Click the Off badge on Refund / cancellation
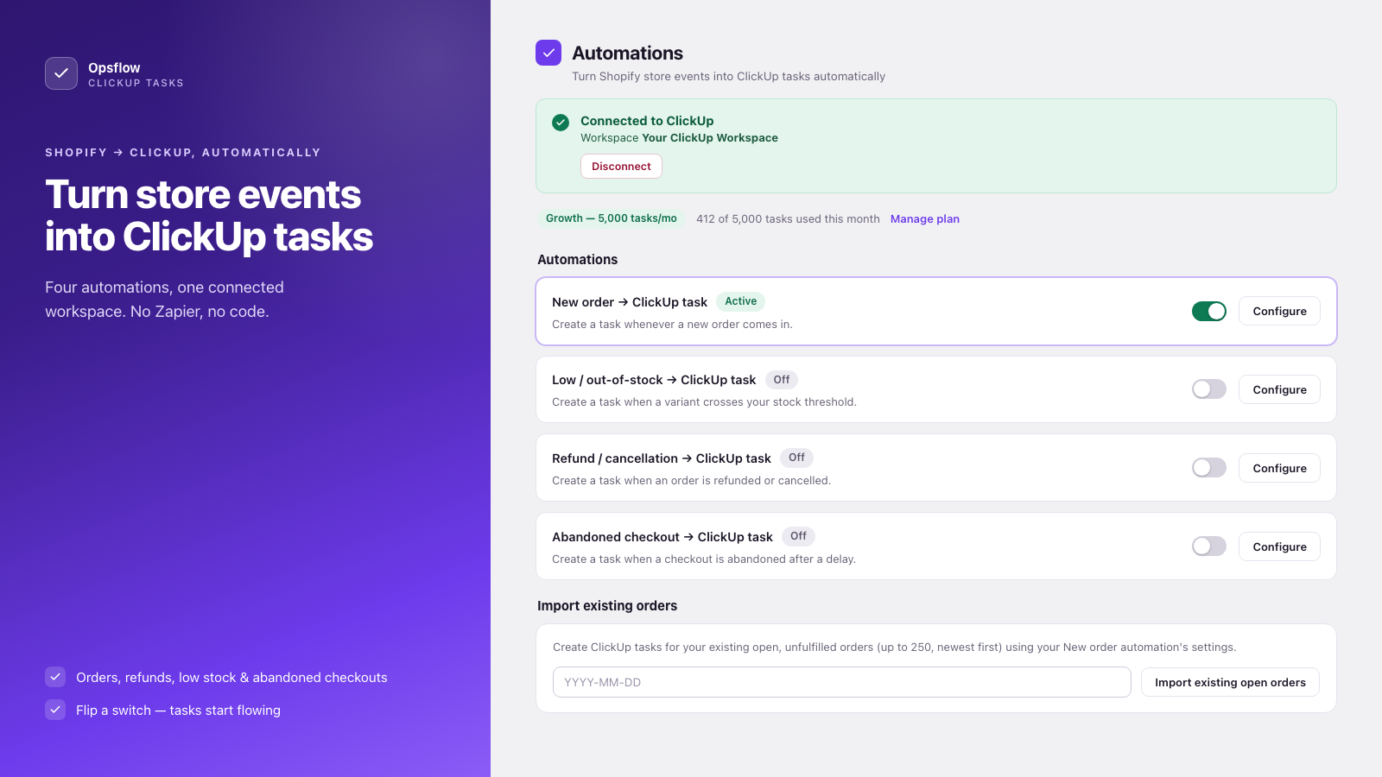This screenshot has height=777, width=1382. [x=796, y=458]
